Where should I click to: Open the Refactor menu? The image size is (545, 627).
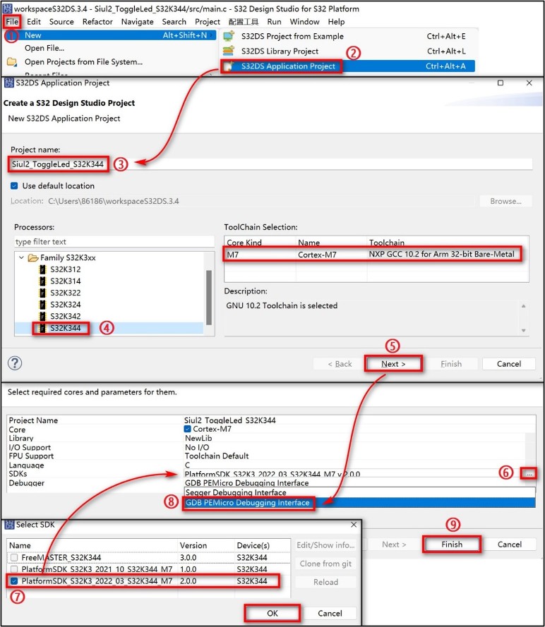(x=97, y=22)
